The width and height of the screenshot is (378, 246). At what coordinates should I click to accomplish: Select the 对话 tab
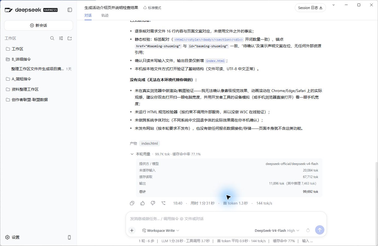tap(88, 16)
